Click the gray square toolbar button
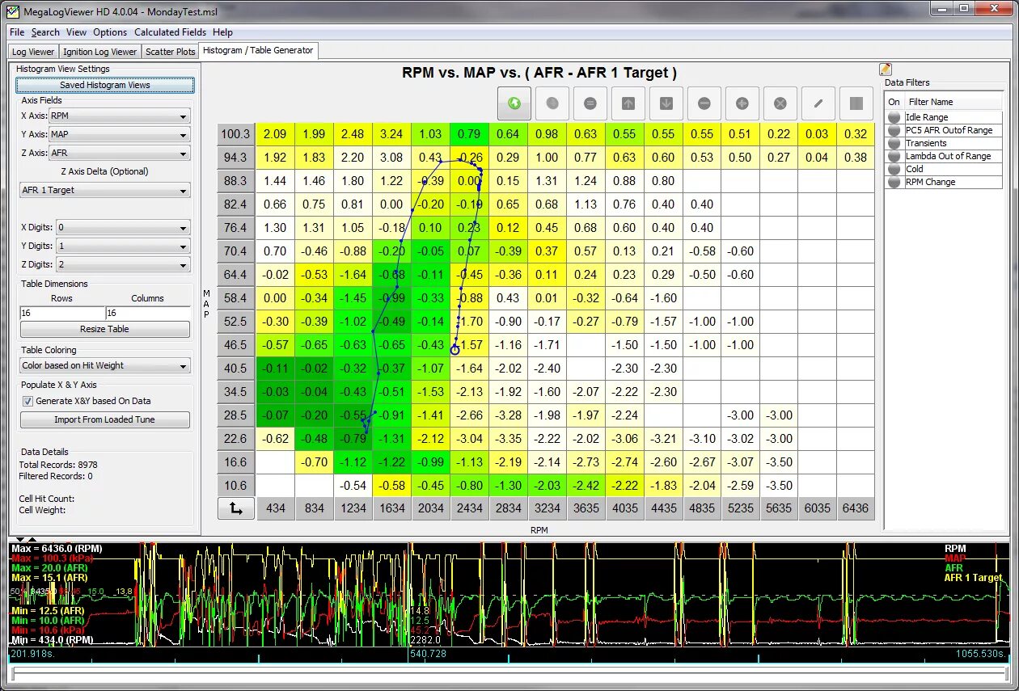Image resolution: width=1019 pixels, height=691 pixels. [856, 103]
